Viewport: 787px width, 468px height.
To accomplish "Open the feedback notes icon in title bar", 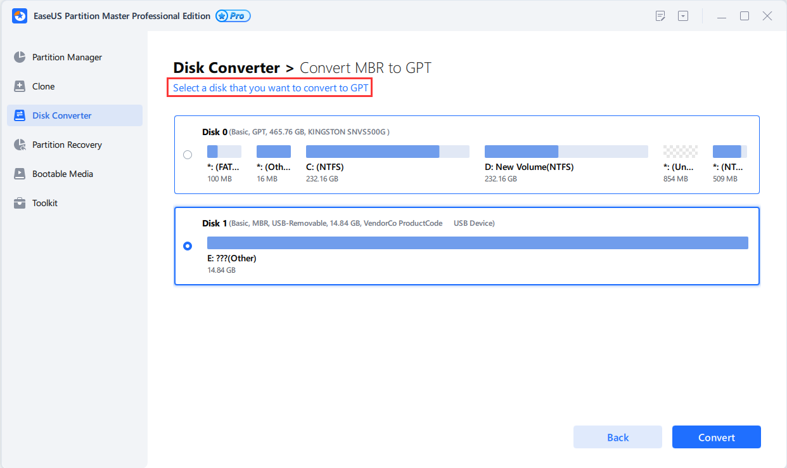I will (x=660, y=15).
